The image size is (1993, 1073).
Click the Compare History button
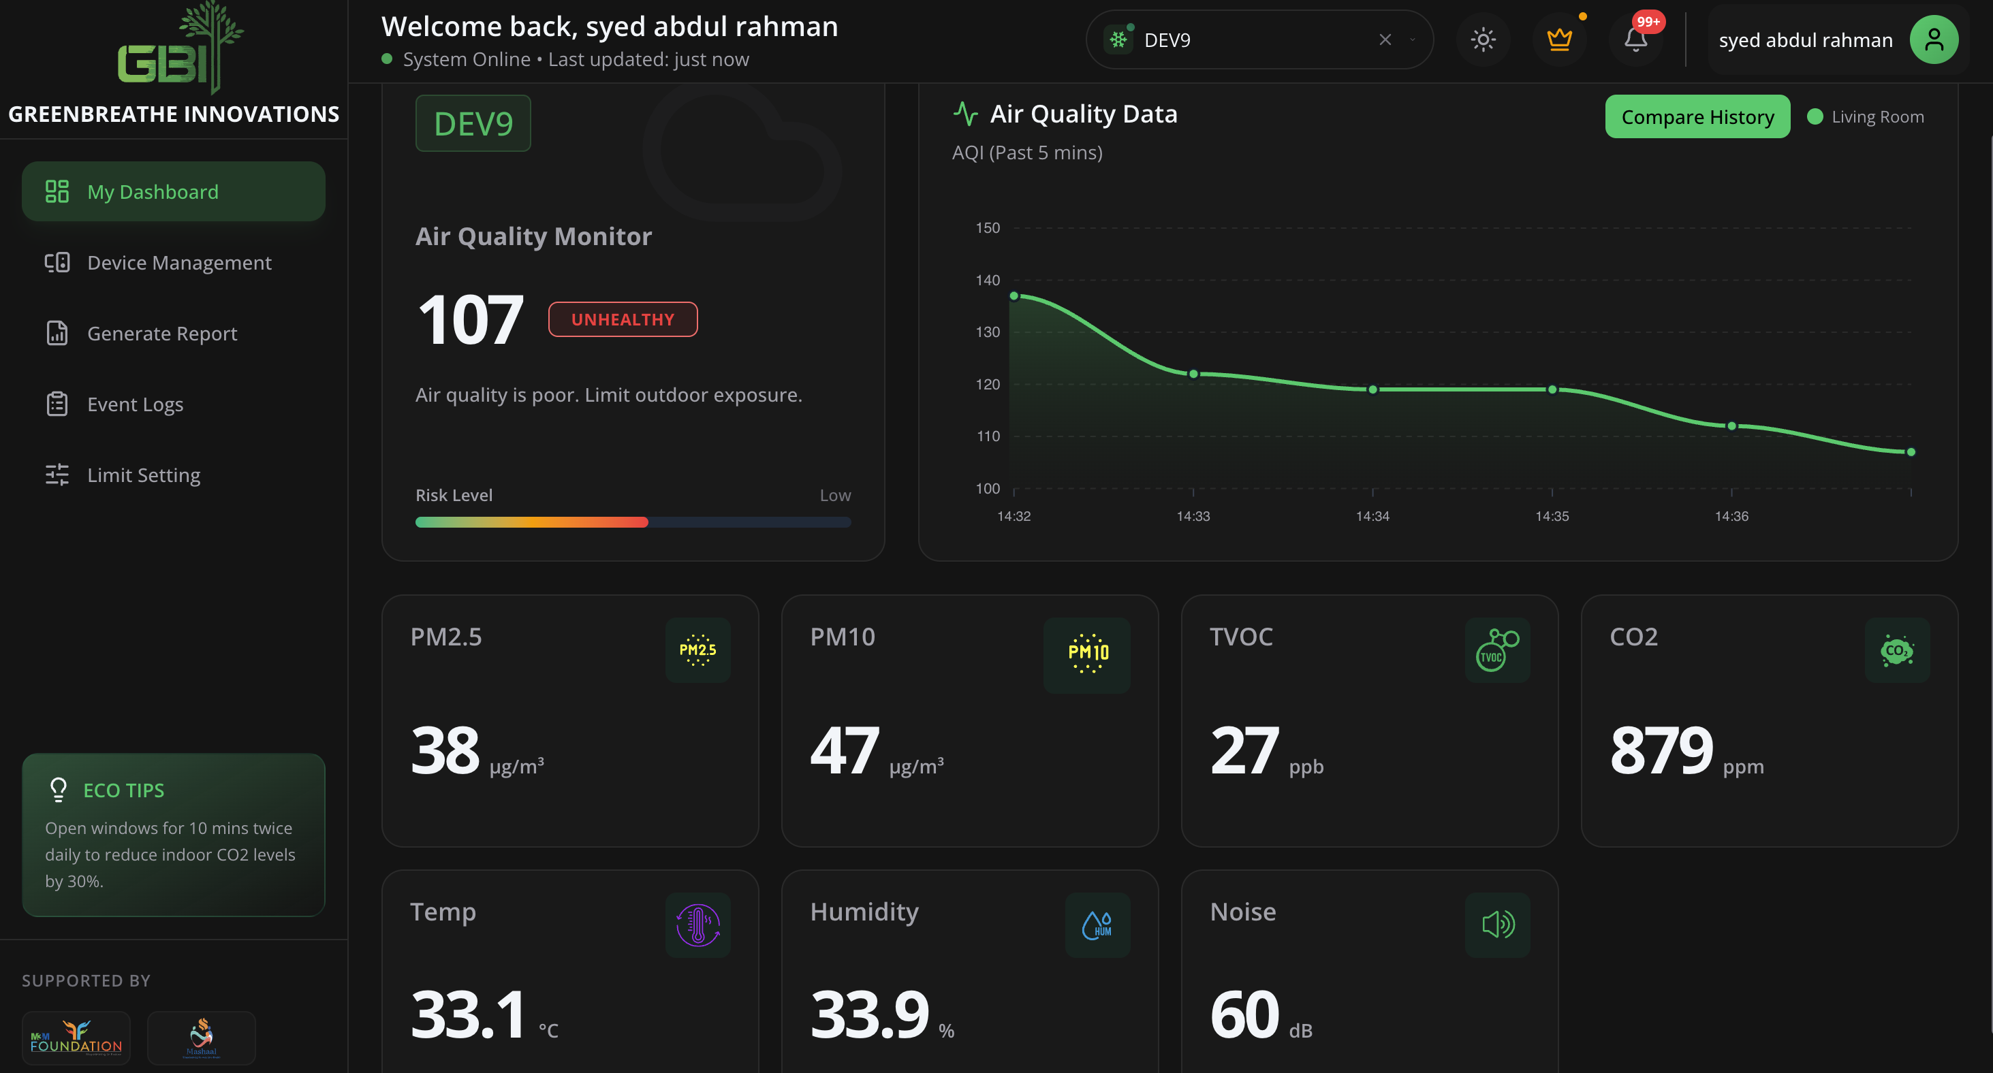point(1697,117)
